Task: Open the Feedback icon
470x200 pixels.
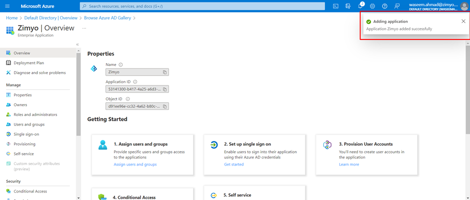Action: click(397, 6)
